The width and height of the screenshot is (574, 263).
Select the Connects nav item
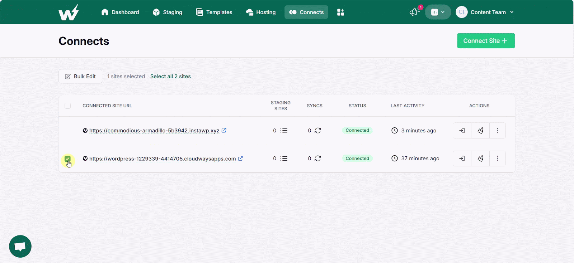[306, 12]
